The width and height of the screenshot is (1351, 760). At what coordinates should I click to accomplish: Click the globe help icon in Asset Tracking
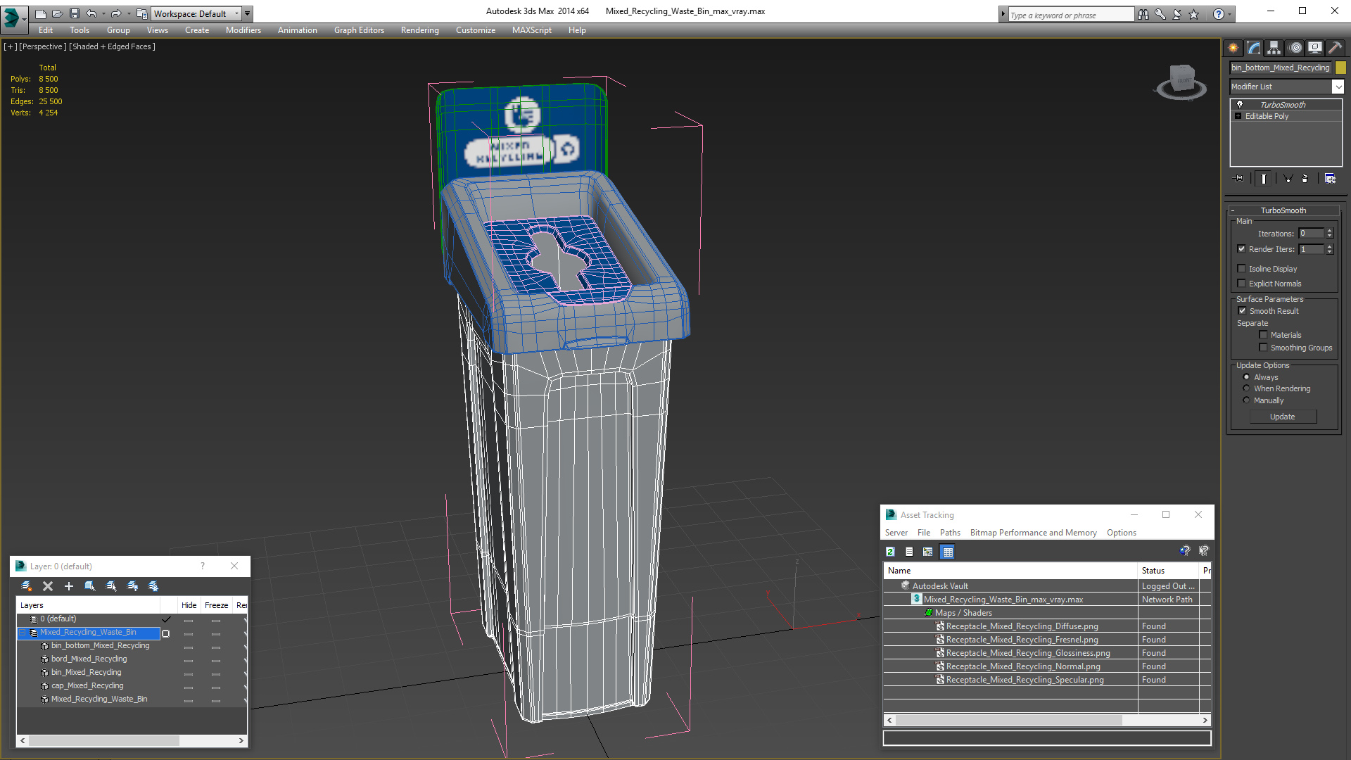pyautogui.click(x=1185, y=551)
